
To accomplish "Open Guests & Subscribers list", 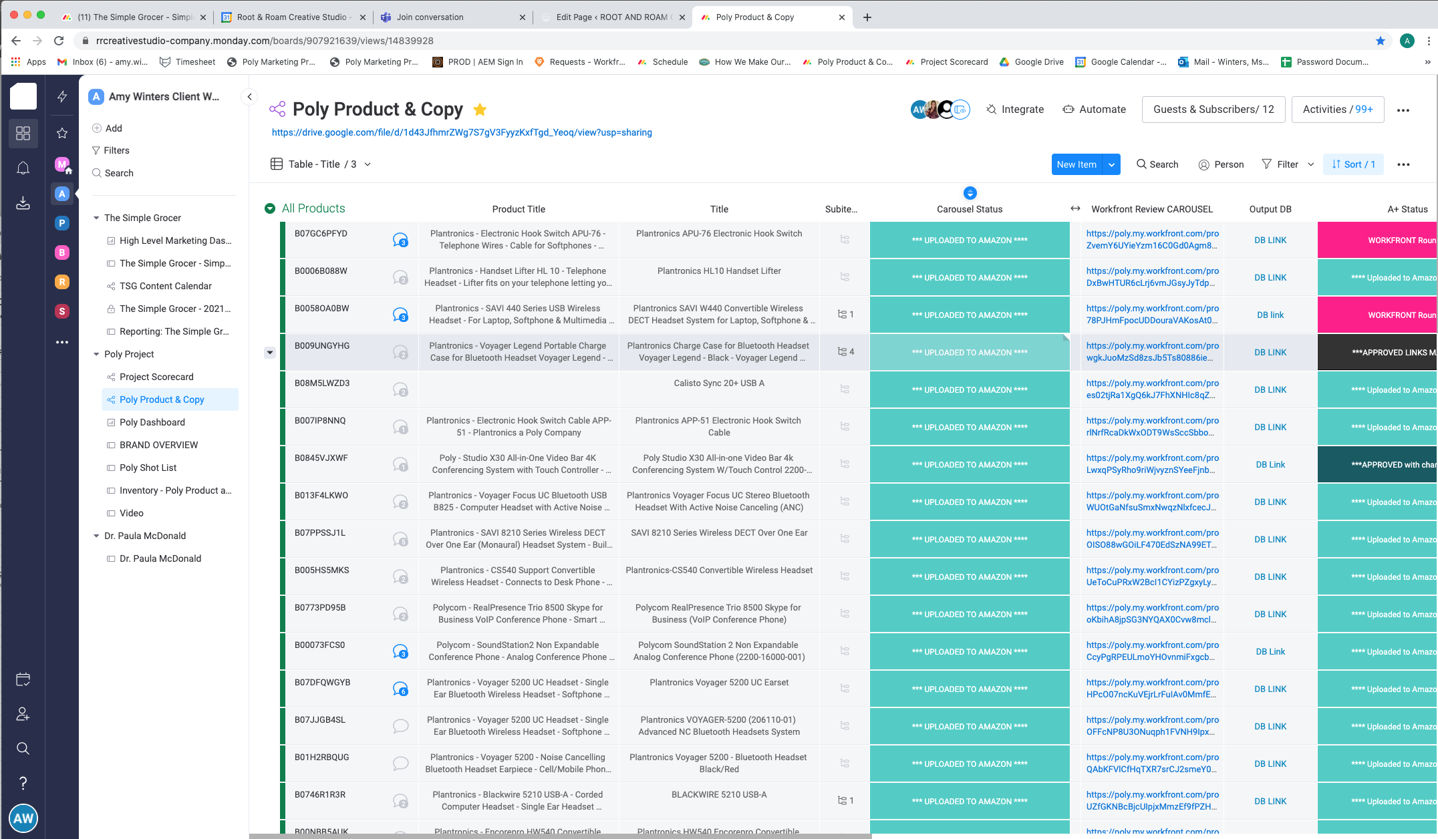I will 1213,110.
